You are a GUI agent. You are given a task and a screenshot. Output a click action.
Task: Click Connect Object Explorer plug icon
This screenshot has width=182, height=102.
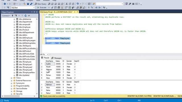pos(13,16)
